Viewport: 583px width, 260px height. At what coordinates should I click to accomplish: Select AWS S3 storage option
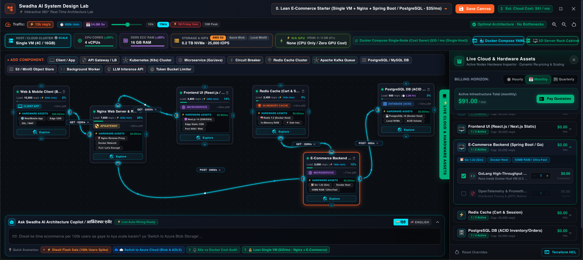tap(218, 38)
